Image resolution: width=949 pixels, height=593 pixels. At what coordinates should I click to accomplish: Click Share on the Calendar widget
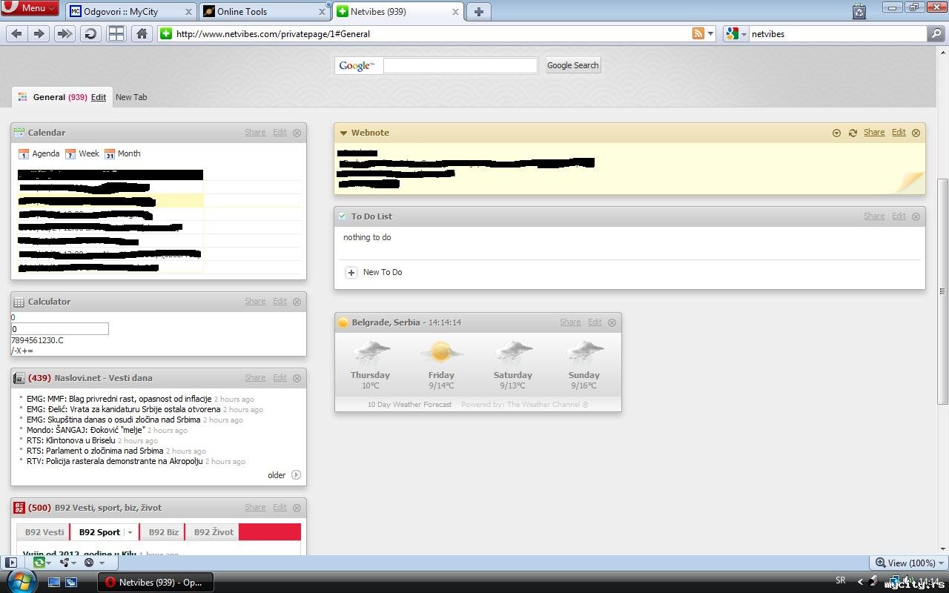(255, 133)
